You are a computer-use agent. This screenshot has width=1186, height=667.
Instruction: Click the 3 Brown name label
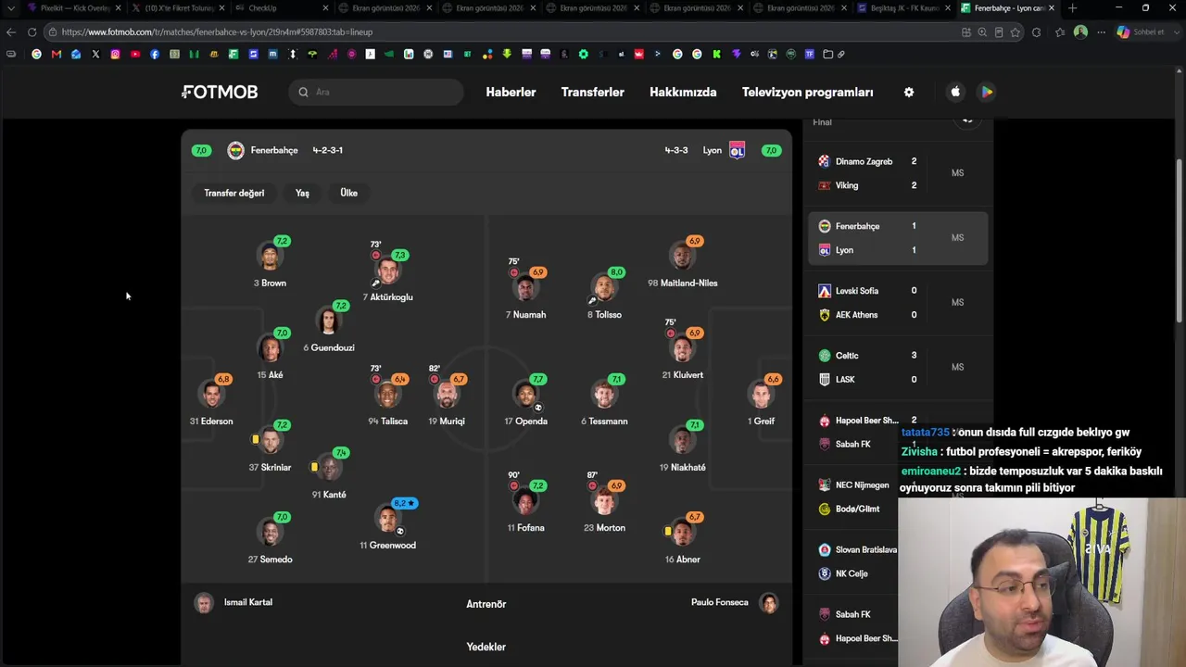[270, 283]
